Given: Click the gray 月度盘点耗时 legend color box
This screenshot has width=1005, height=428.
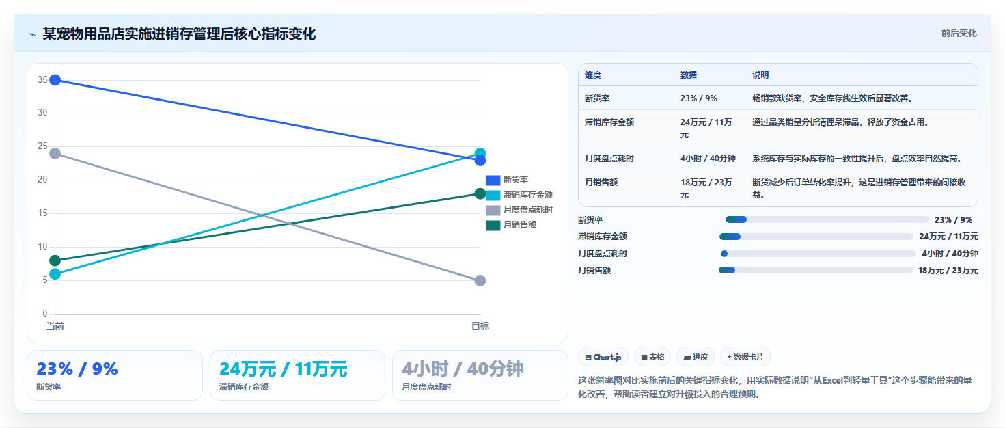Looking at the screenshot, I should click(493, 210).
